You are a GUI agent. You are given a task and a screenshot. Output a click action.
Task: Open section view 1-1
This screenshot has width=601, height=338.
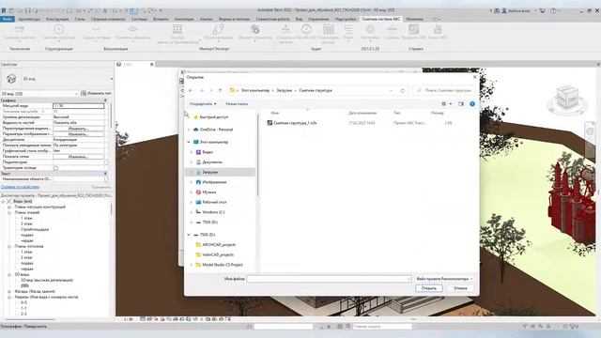click(x=23, y=308)
